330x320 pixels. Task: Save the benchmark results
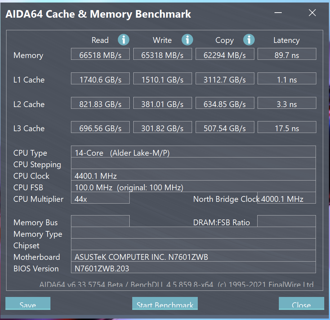click(x=28, y=303)
